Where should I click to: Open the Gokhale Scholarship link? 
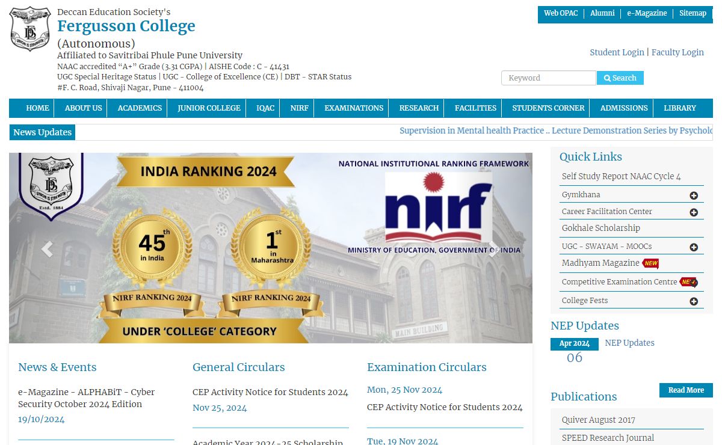pos(601,228)
